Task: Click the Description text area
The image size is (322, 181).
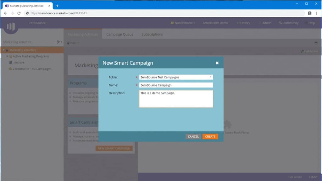Action: click(176, 99)
